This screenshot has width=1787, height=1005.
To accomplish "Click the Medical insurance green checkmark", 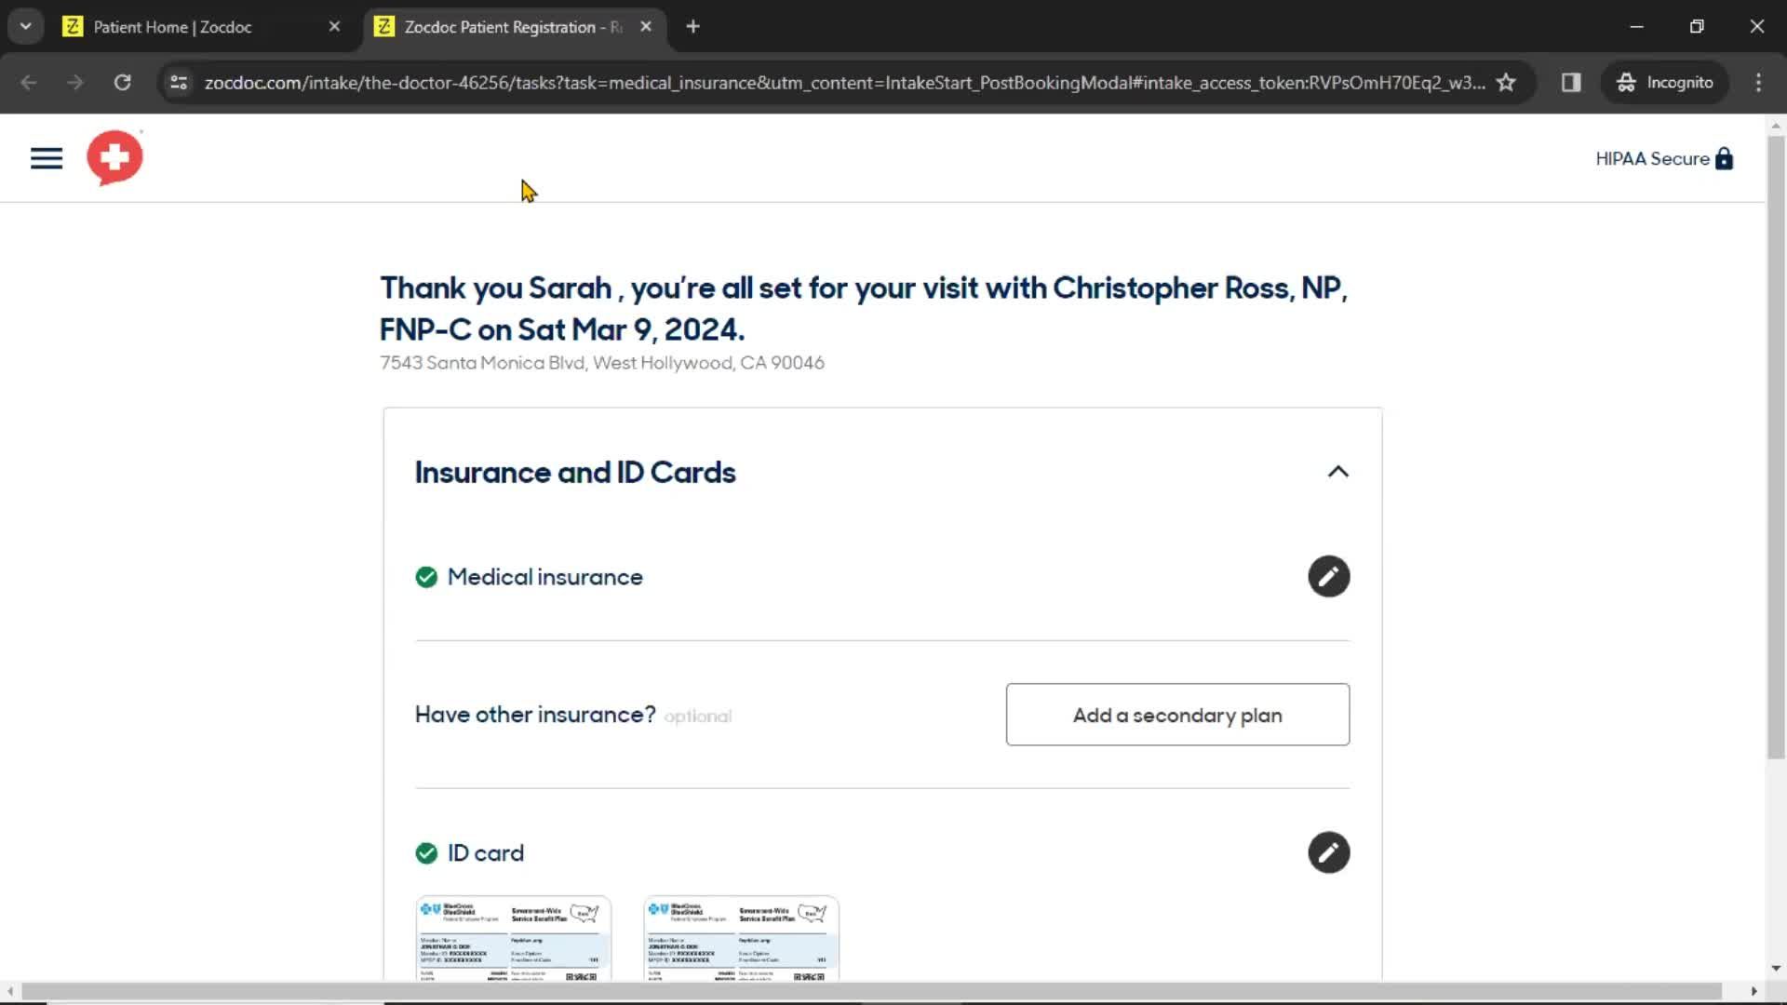I will (426, 578).
